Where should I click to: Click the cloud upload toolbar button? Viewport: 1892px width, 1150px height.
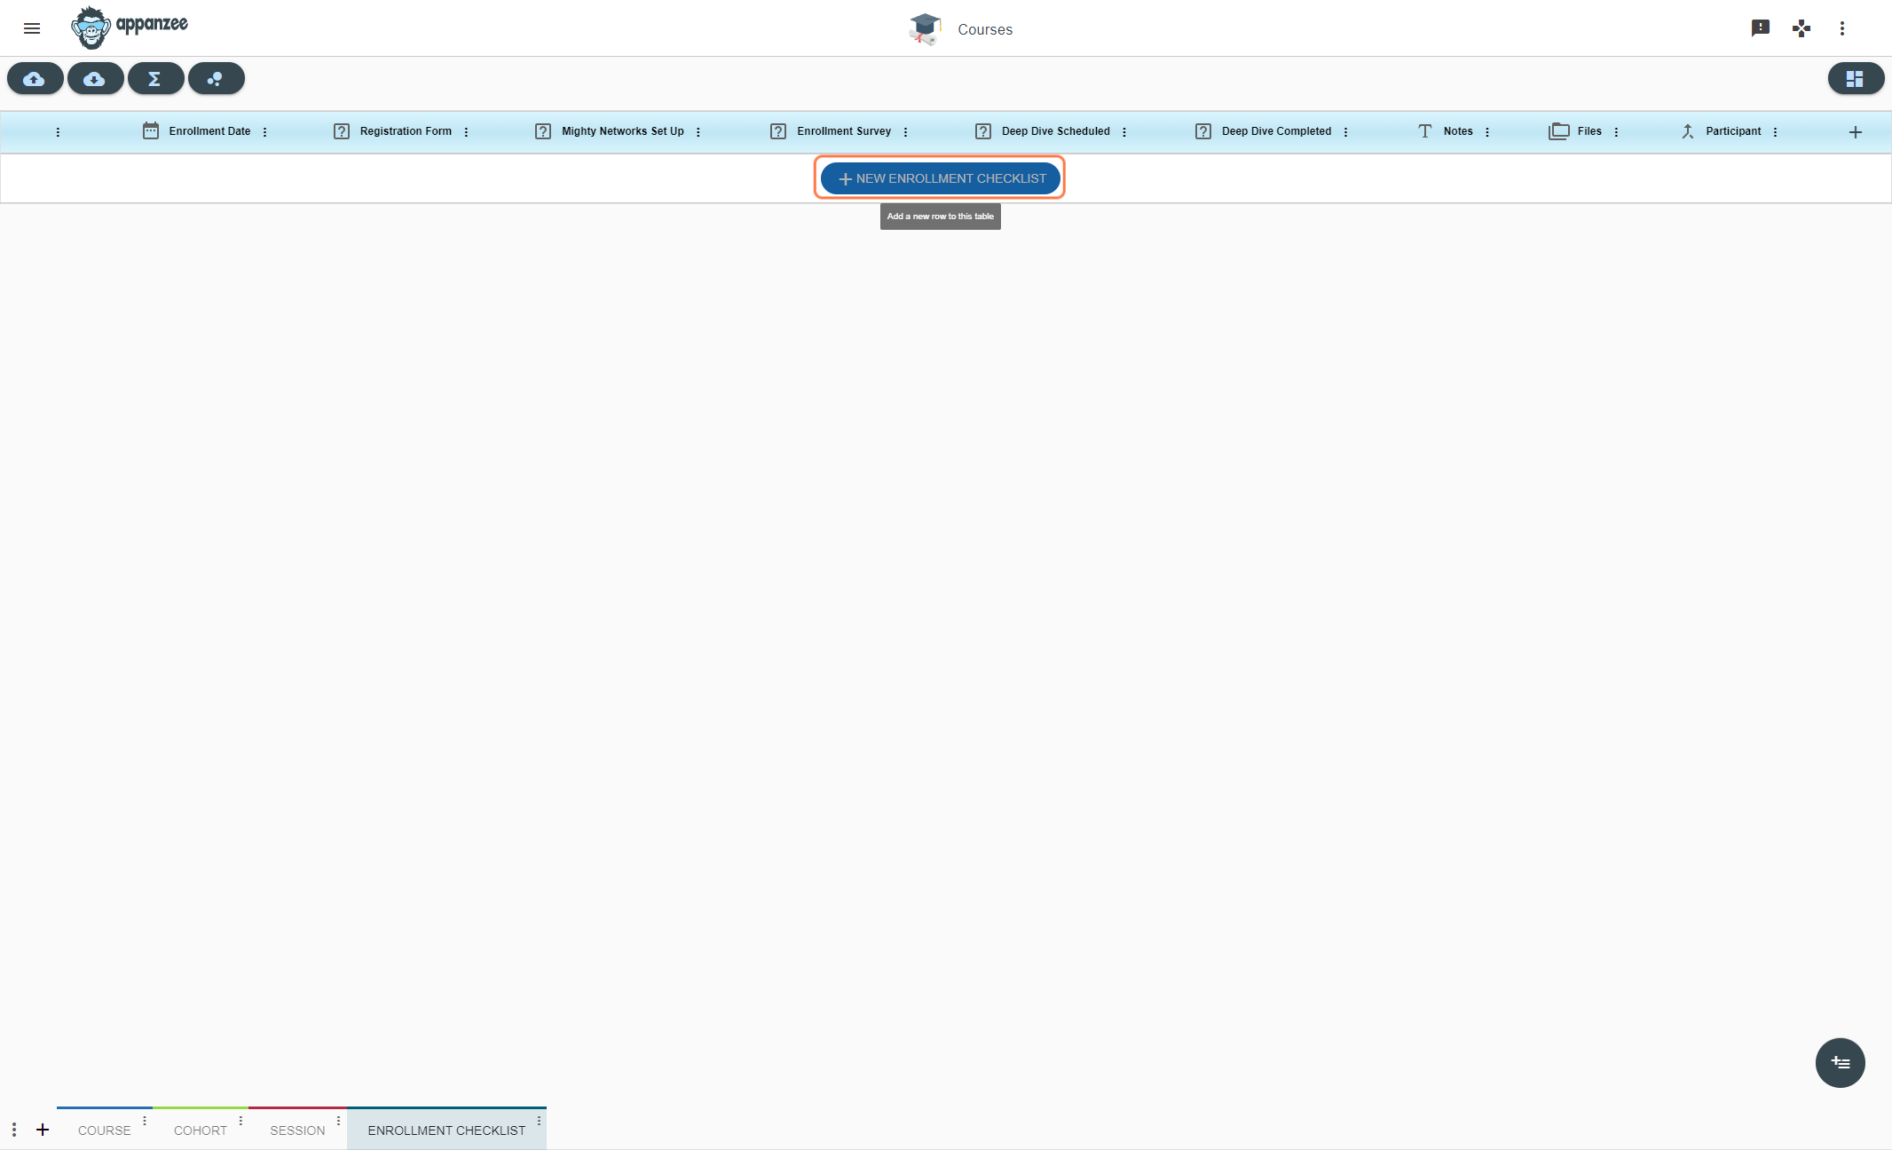pos(35,79)
